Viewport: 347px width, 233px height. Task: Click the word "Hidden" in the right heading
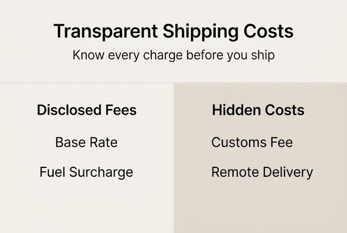coord(232,110)
